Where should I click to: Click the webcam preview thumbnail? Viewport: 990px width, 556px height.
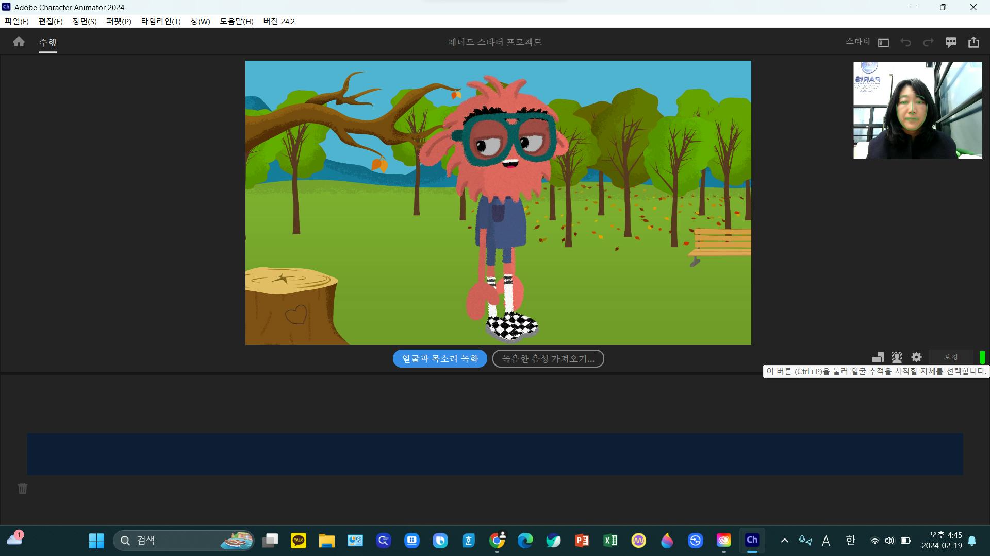tap(917, 110)
